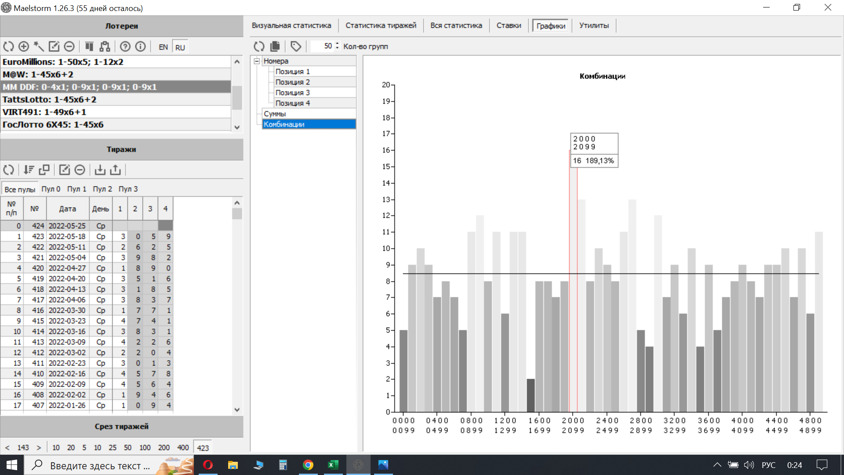Open Excel from the taskbar

333,465
